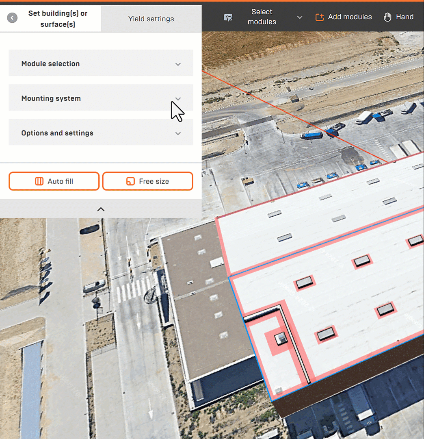Screen dimensions: 424x439
Task: Click the Free size rectangle icon
Action: click(x=130, y=181)
